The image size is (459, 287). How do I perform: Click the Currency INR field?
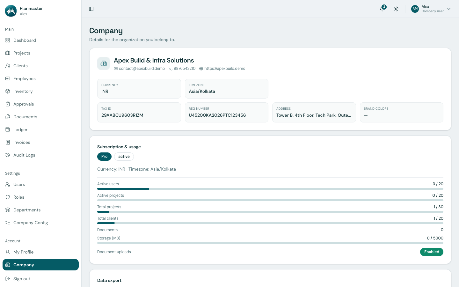point(139,89)
